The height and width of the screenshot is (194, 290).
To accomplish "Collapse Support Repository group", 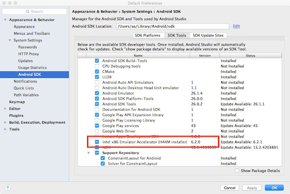I will click(x=89, y=153).
